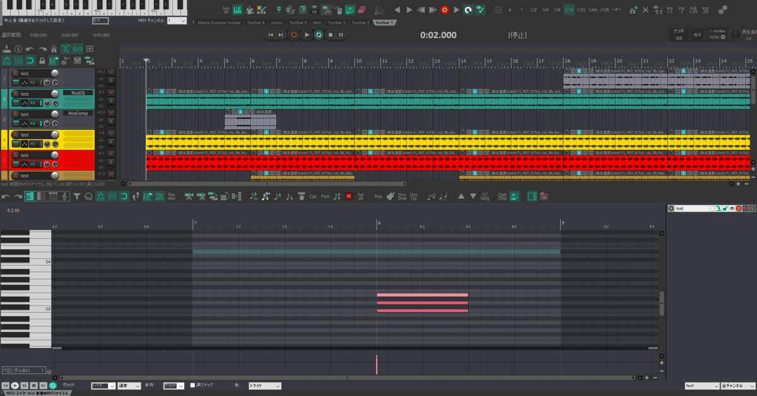
Task: Switch to Media Explorer toolbar tab
Action: tap(219, 23)
